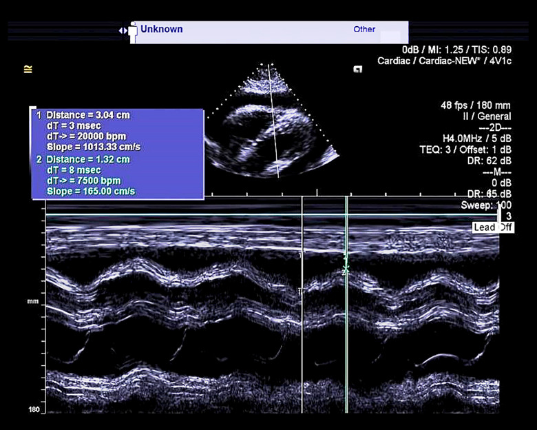Click the Lead Off ECG indicator
This screenshot has width=537, height=430.
click(493, 227)
